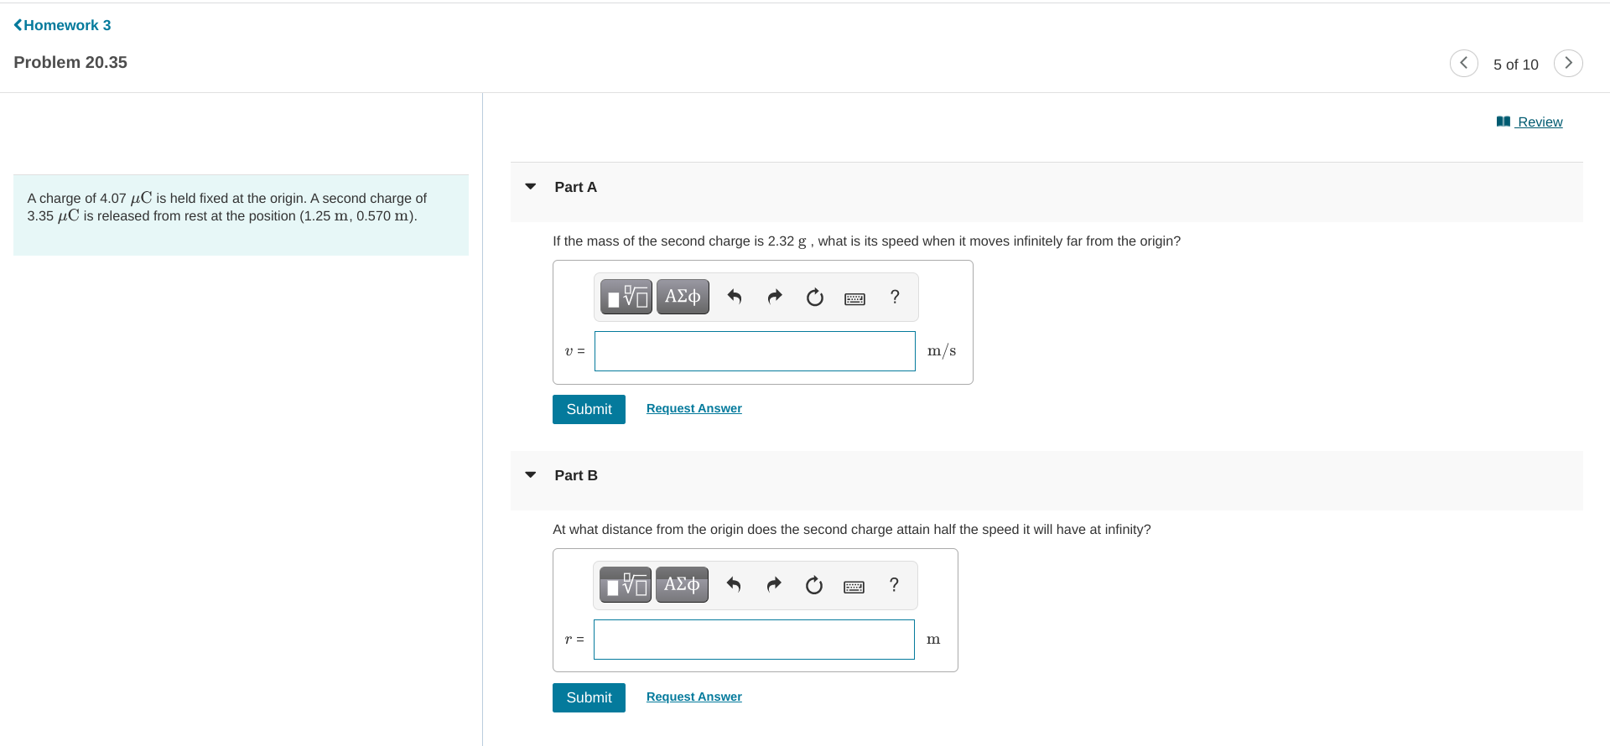
Task: Open keyboard shortcuts icon in Part B toolbar
Action: click(x=854, y=585)
